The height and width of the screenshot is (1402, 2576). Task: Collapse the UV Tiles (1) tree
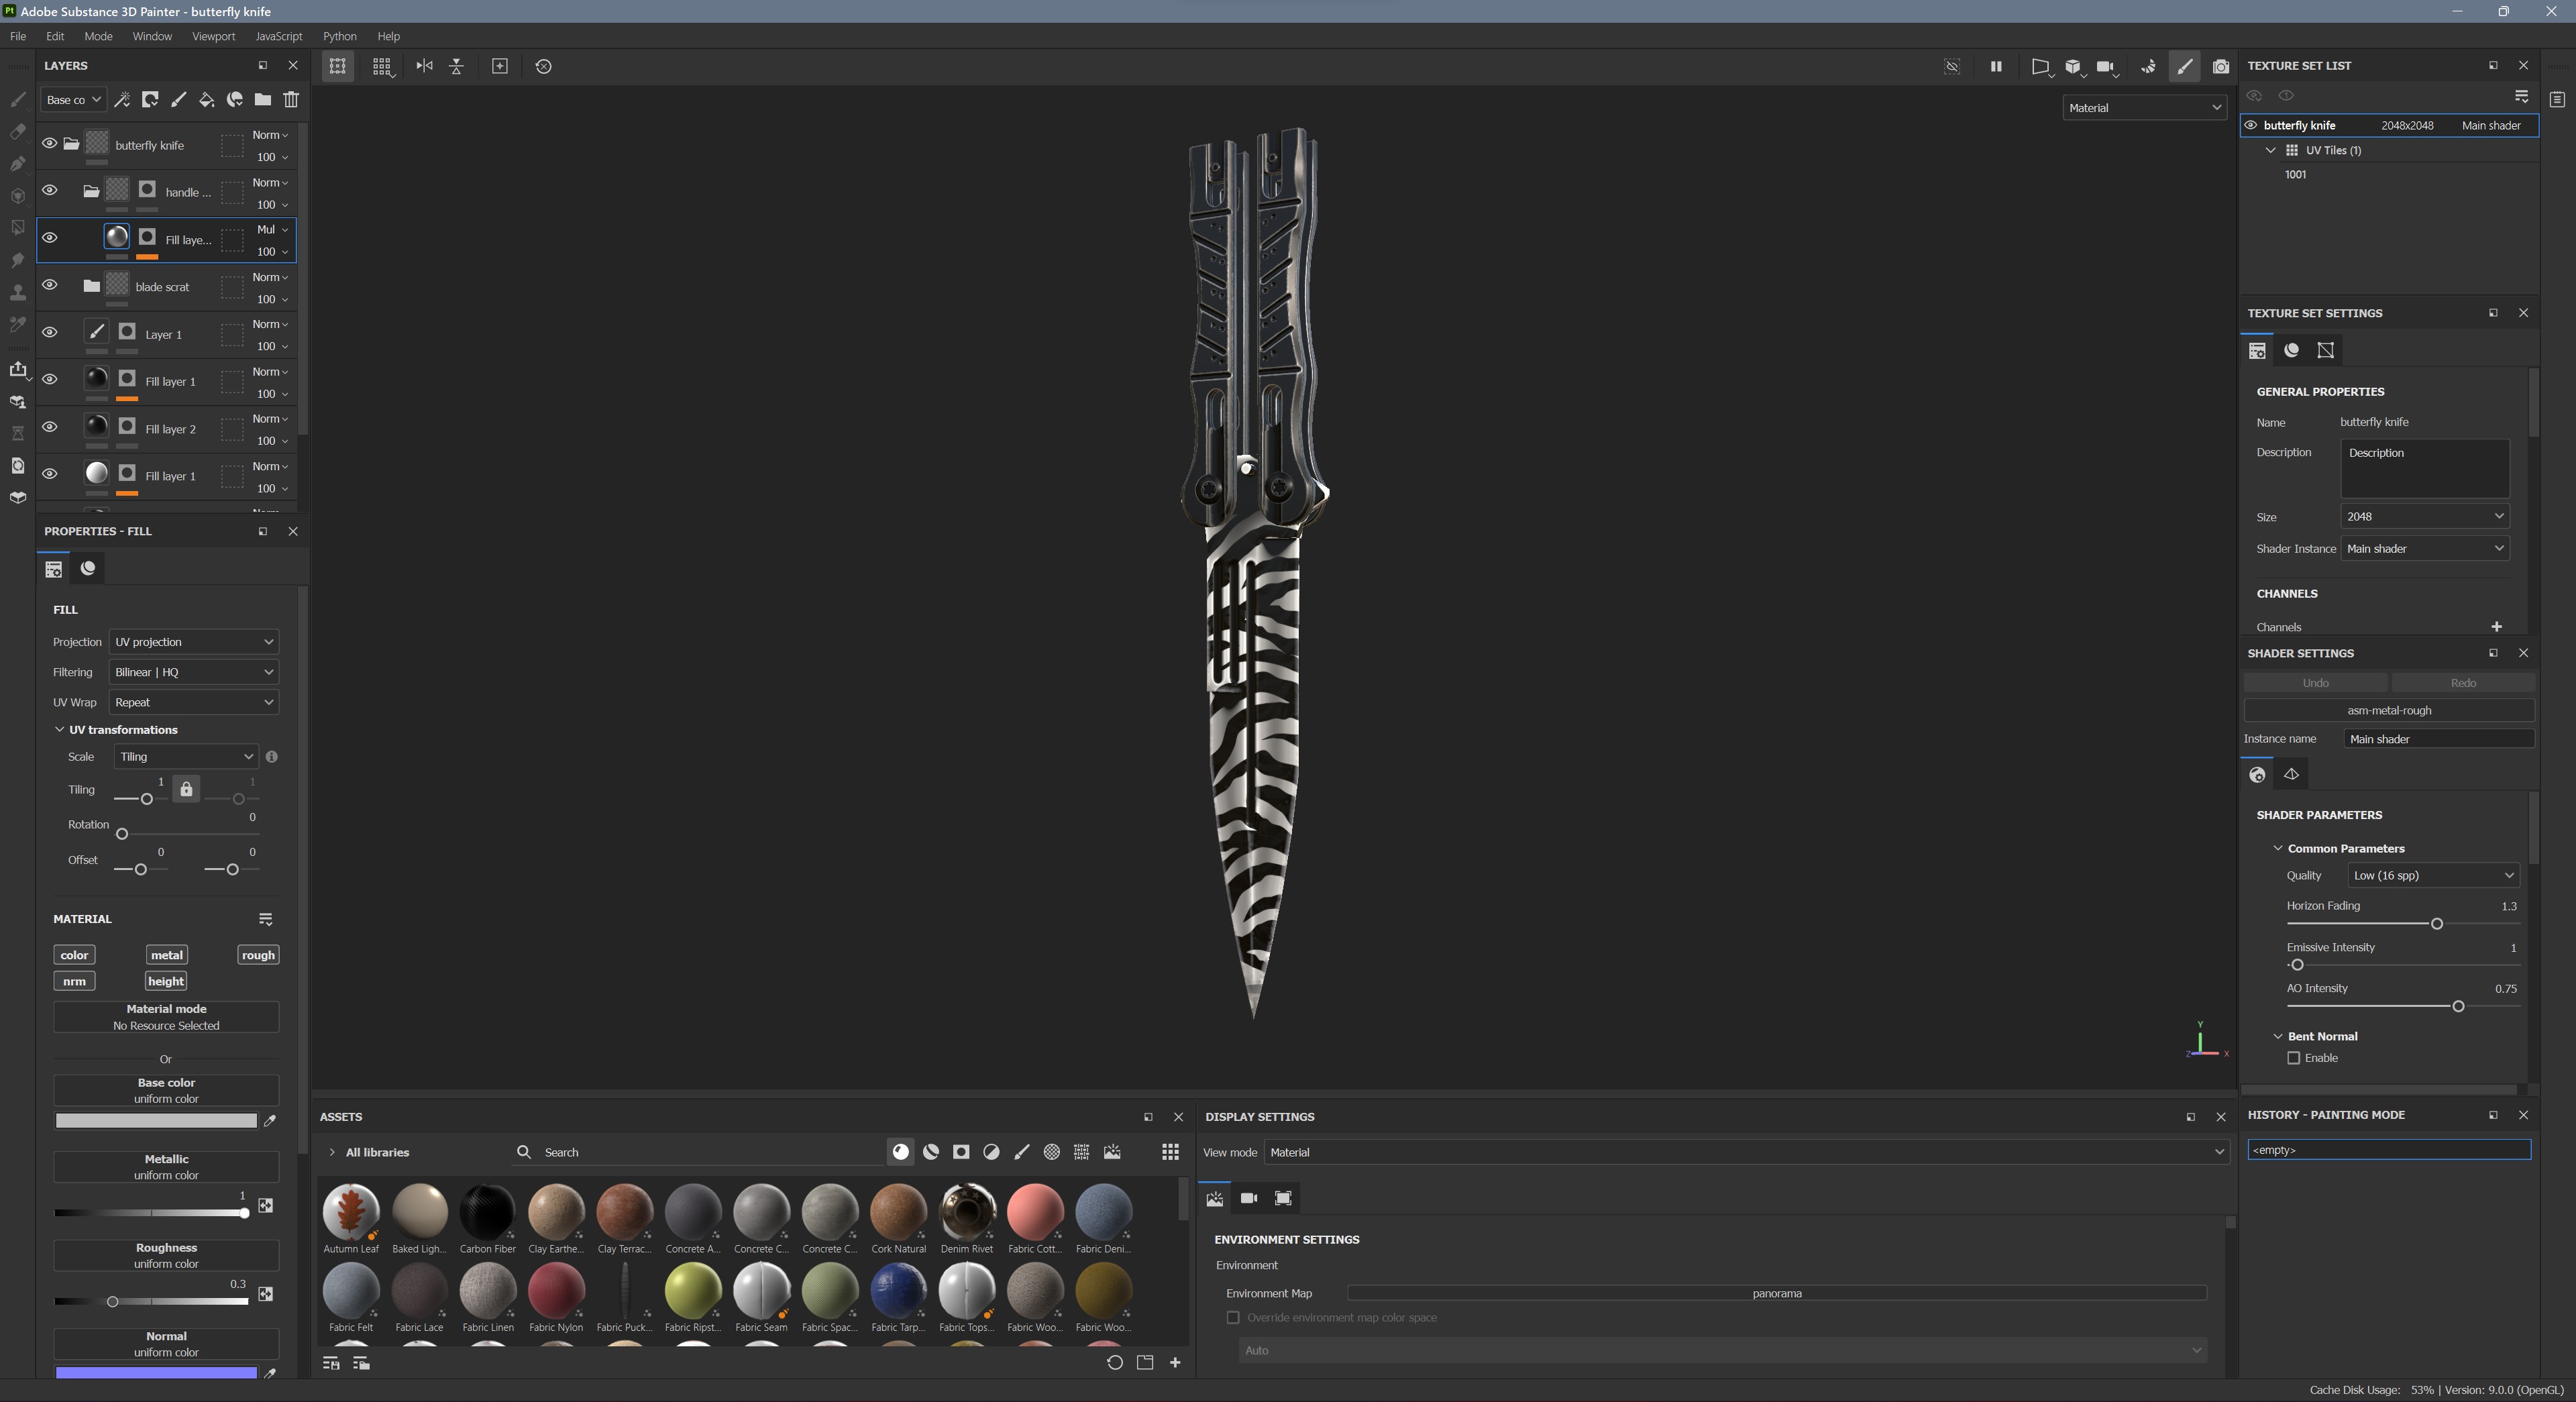tap(2271, 150)
